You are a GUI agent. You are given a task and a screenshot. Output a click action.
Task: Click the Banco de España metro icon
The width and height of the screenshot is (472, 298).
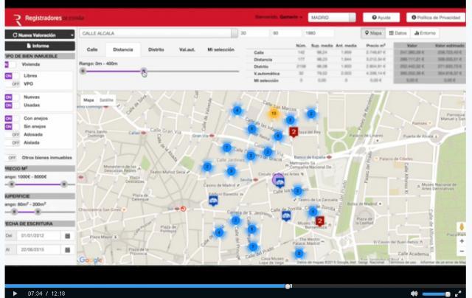[330, 157]
